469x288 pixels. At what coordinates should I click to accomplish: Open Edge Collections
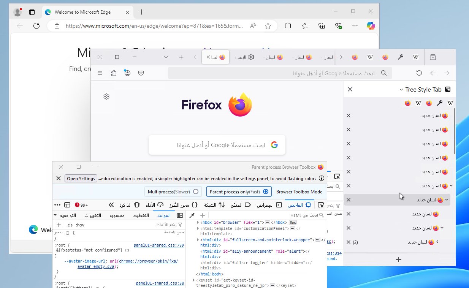click(322, 26)
